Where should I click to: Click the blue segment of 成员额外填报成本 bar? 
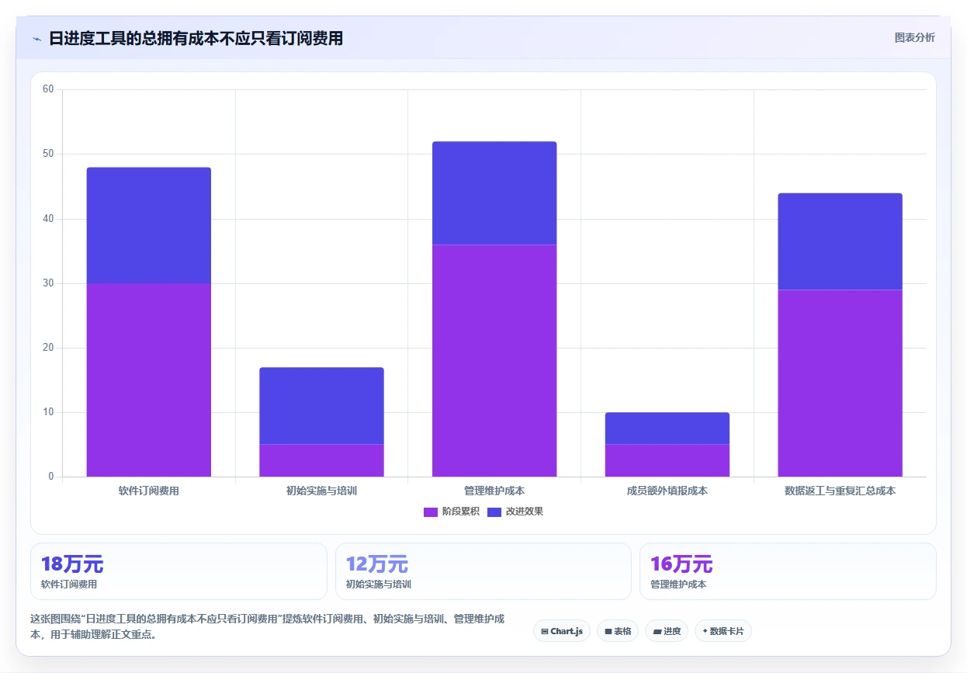[667, 428]
